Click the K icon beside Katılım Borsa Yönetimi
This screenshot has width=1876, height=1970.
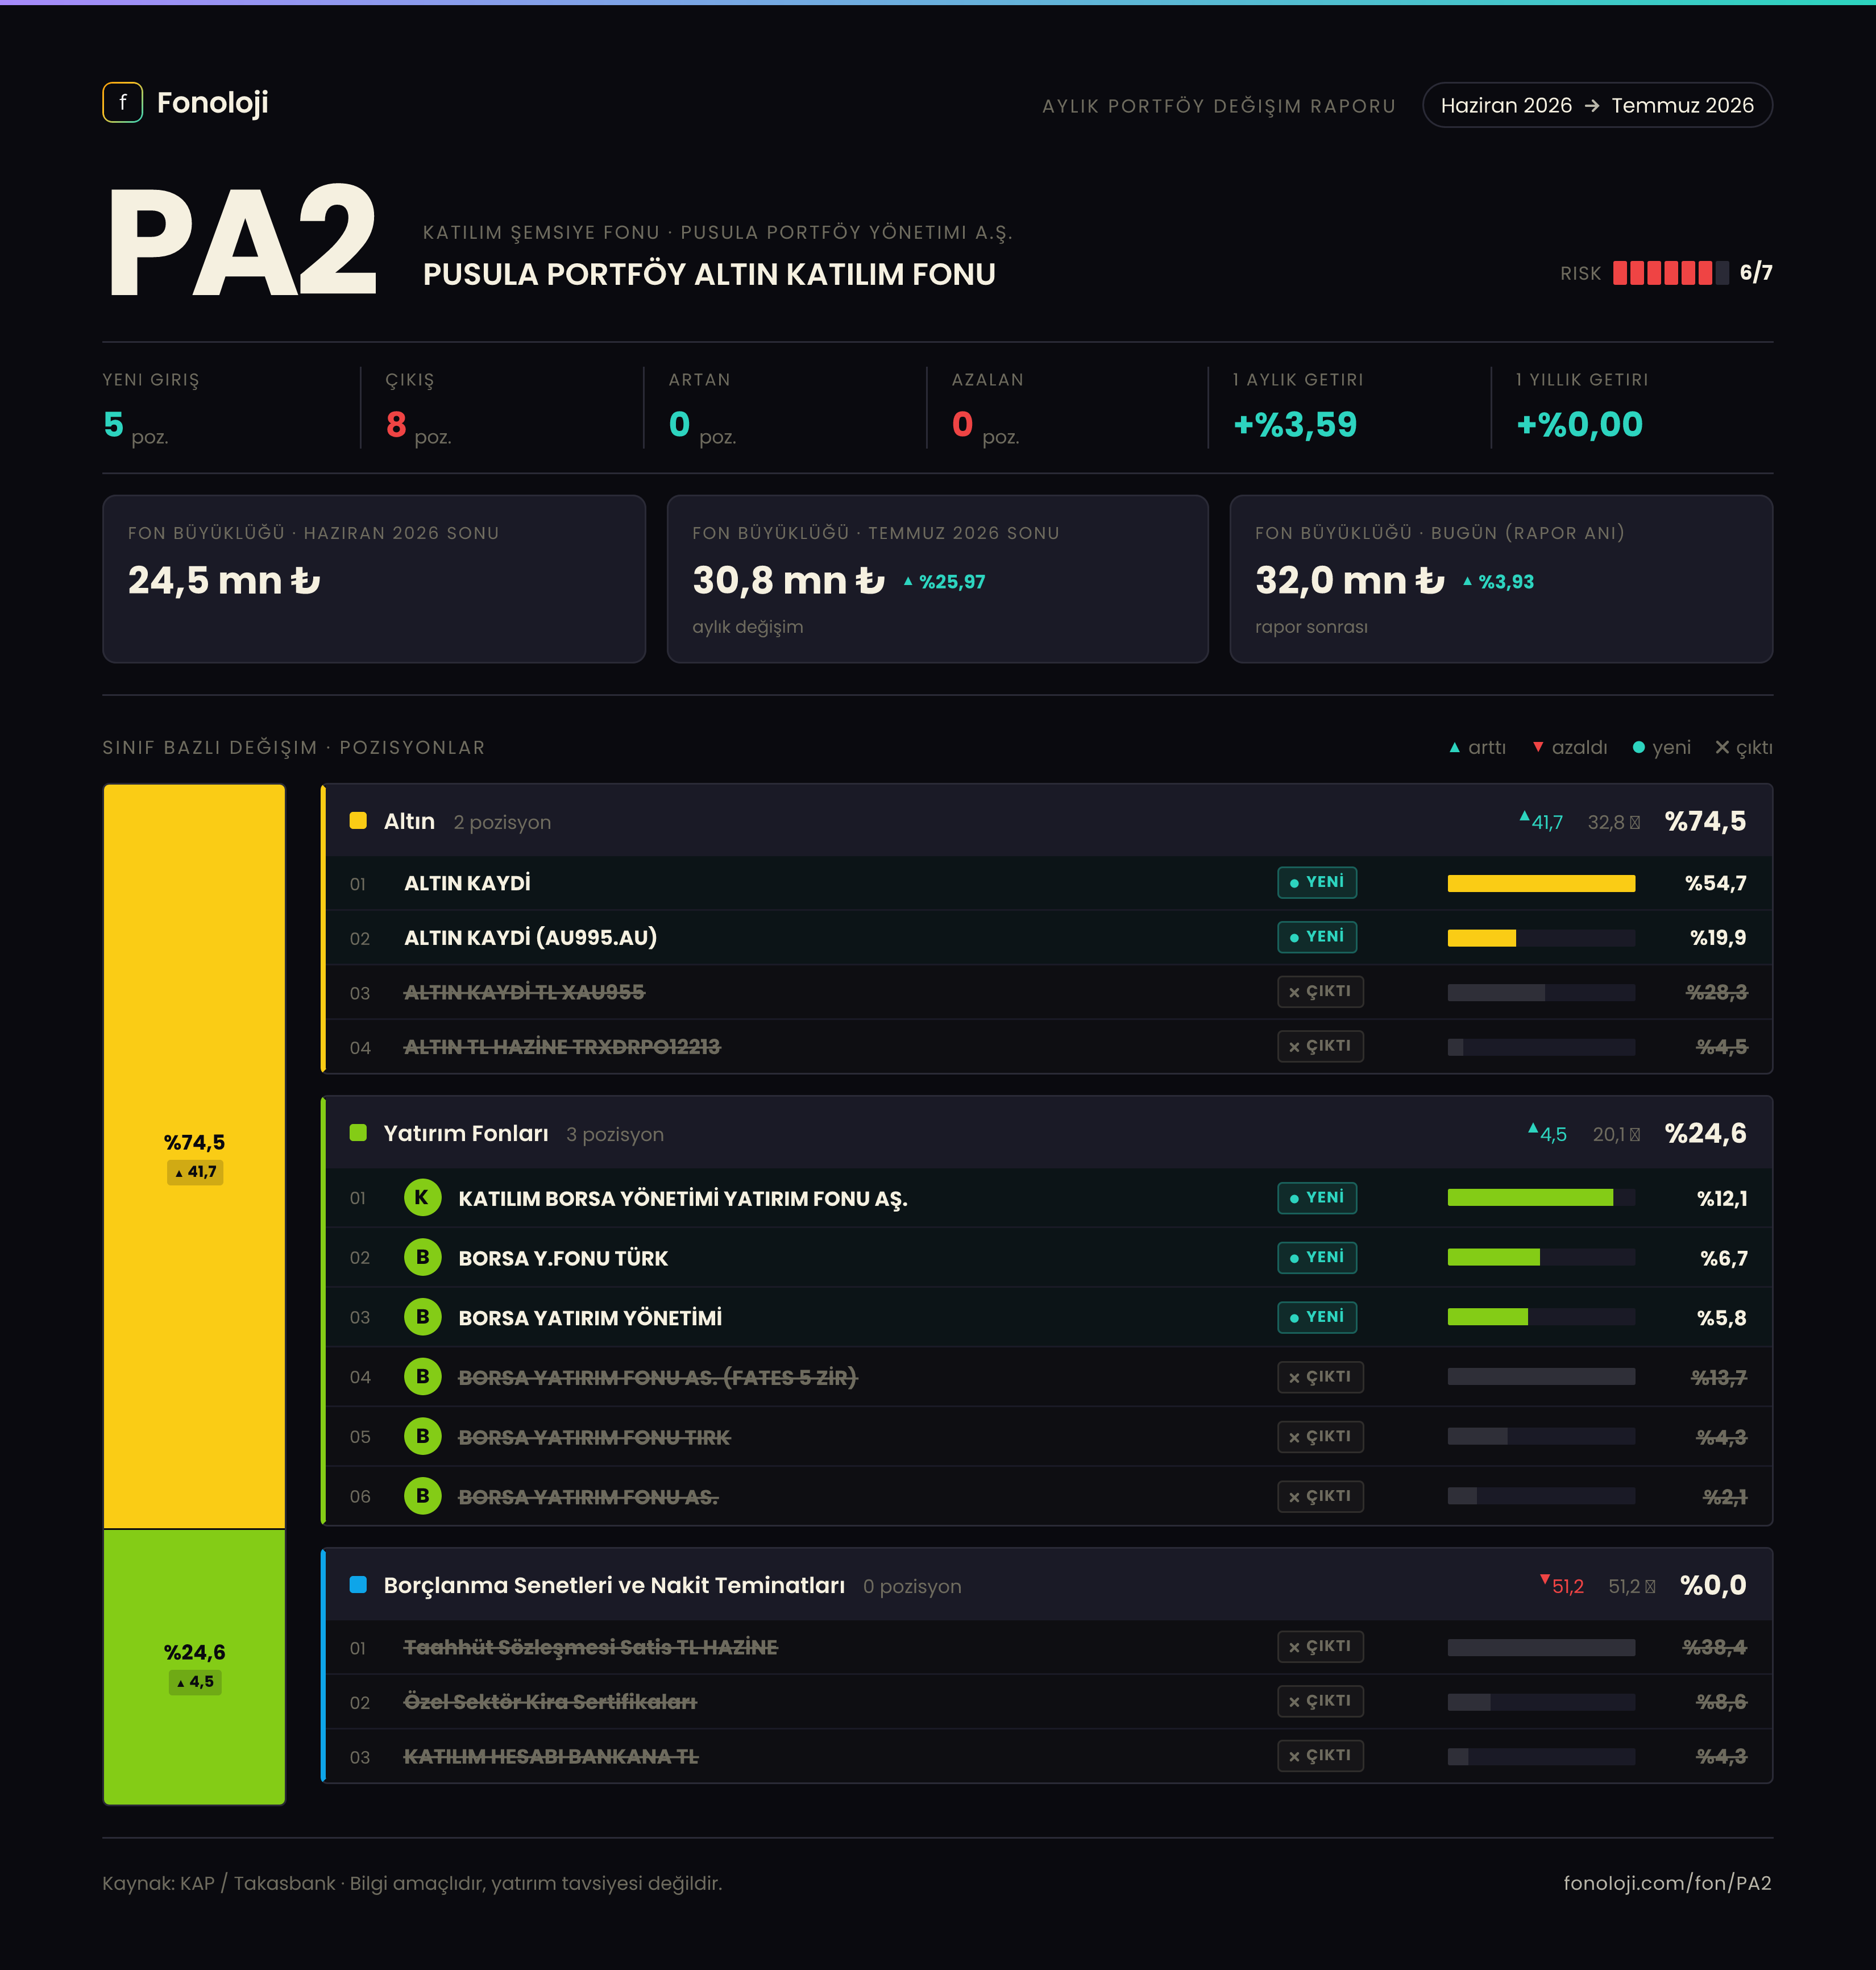422,1198
